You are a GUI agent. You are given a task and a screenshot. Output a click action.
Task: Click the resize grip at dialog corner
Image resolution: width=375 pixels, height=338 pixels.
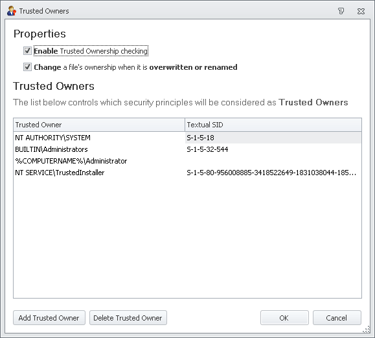[x=367, y=330]
